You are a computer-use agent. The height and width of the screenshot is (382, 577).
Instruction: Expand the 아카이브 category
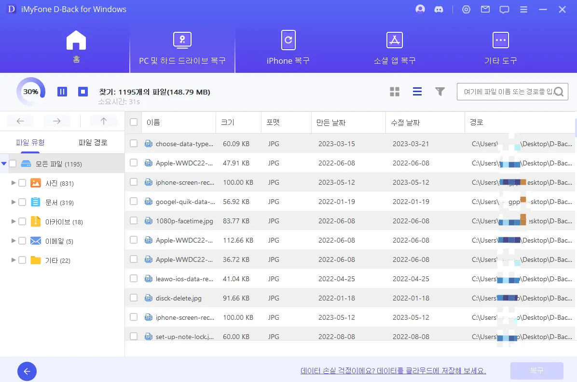coord(13,221)
